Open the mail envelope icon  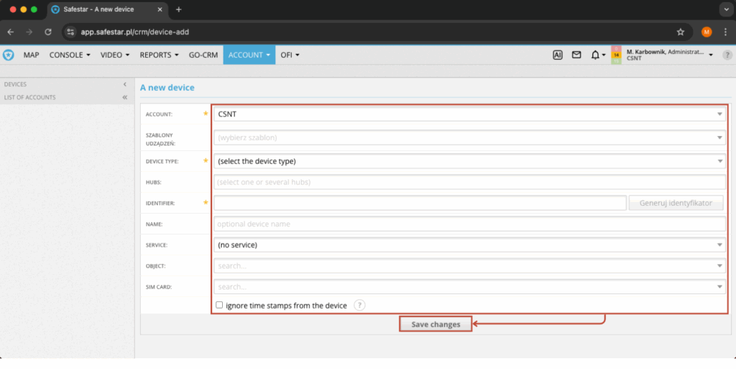(576, 55)
